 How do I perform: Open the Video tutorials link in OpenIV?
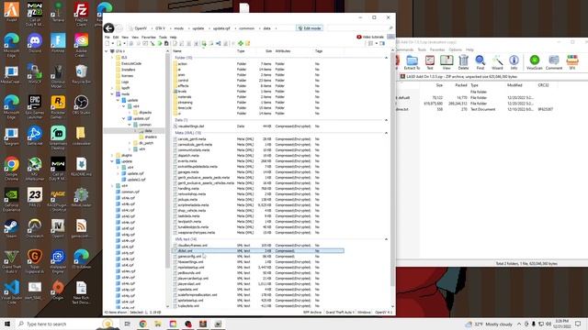(370, 37)
